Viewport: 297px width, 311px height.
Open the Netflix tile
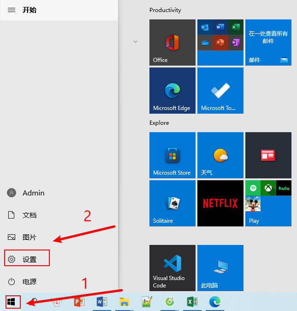tap(220, 203)
